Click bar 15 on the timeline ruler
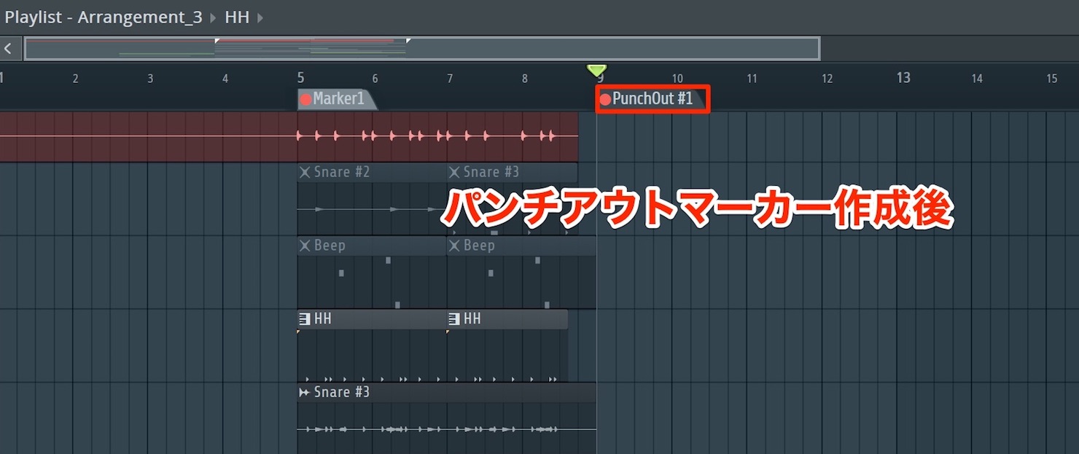 pos(1051,79)
